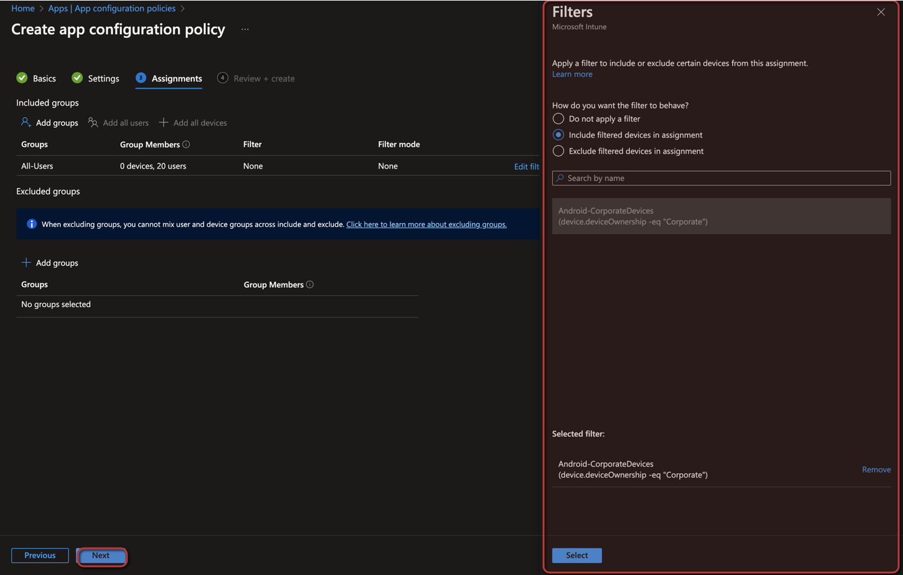Viewport: 903px width, 575px height.
Task: Choose Exclude filtered devices in assignment
Action: 558,151
